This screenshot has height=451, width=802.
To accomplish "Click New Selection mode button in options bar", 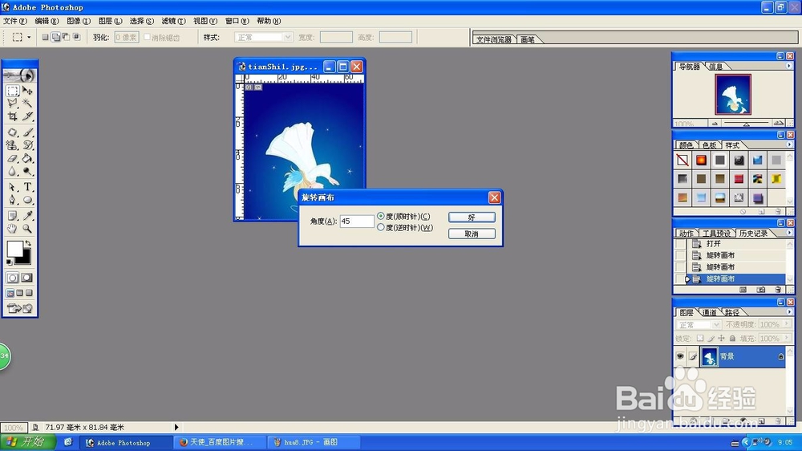I will 45,37.
